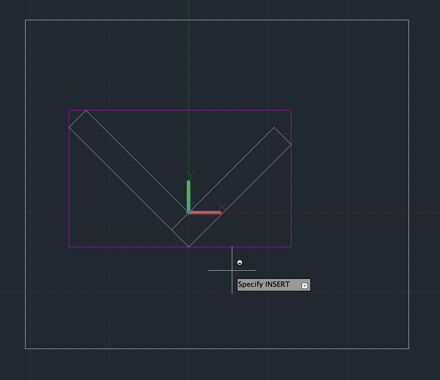Screen dimensions: 440x380
Task: Click the bottom-left corner of the outer rectangle
Action: (x=25, y=349)
